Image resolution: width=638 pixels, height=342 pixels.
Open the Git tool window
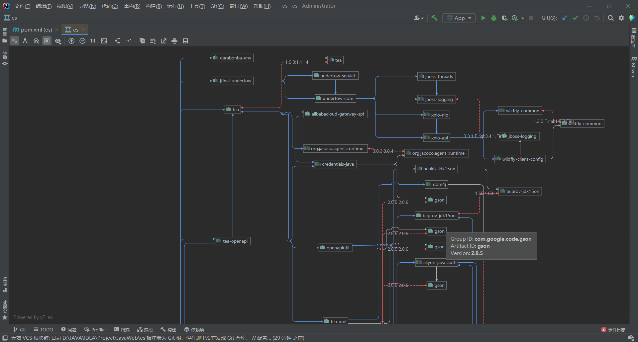20,329
